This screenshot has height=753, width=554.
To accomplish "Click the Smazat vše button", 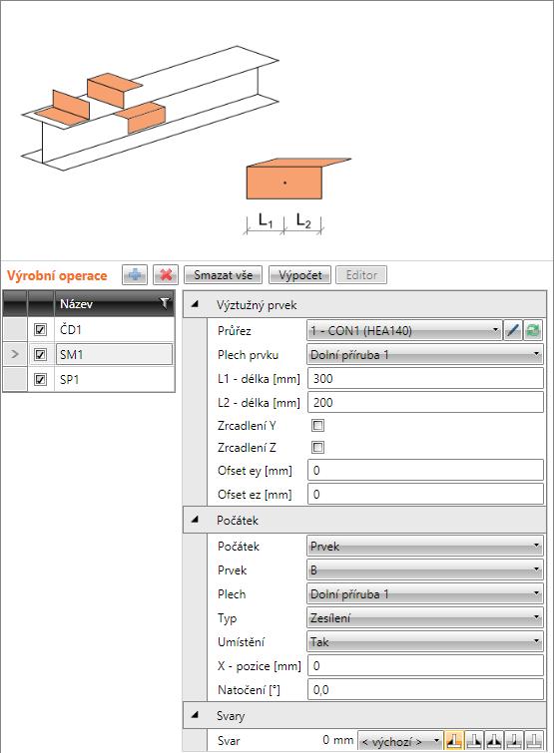I will [x=223, y=275].
